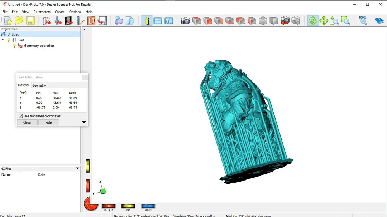
Task: Select the cube view with red front face
Action: (207, 21)
